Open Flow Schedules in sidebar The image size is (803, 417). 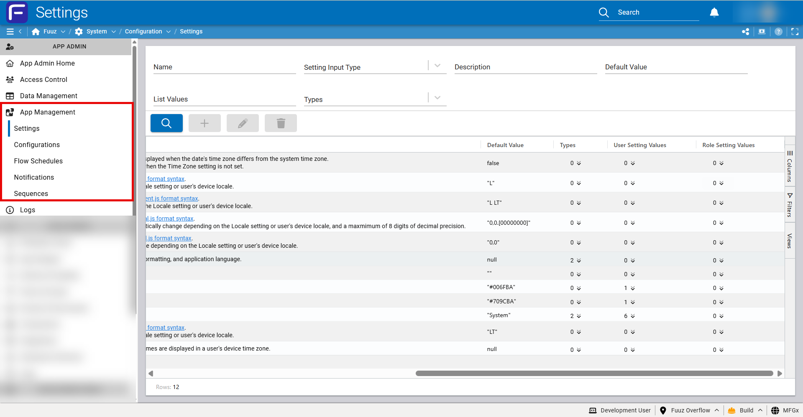(38, 161)
